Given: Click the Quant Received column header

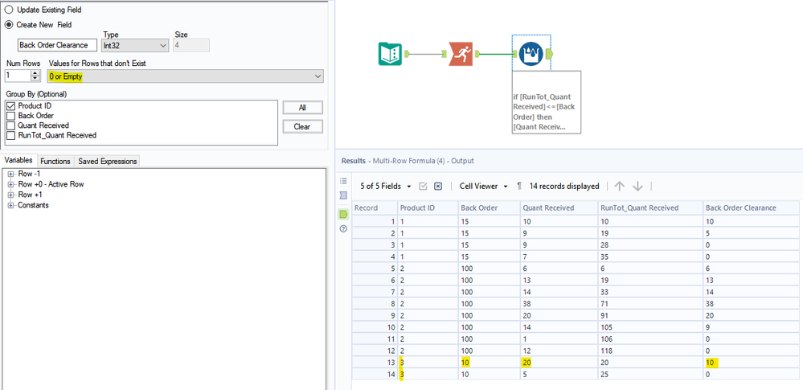Looking at the screenshot, I should [558, 207].
